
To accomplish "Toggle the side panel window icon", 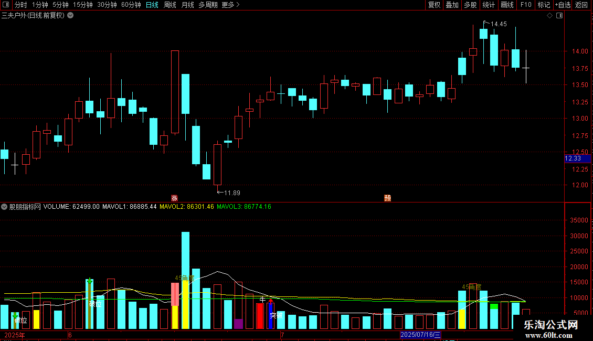I will tap(559, 16).
